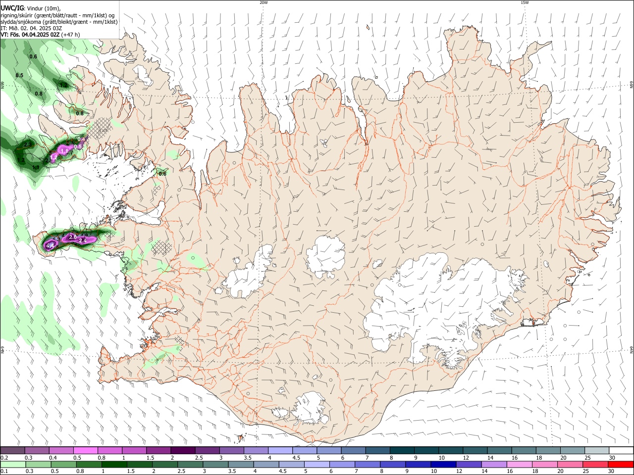Image resolution: width=634 pixels, height=475 pixels.
Task: Click the gray-purple 0.2 sleet/snow legend swatch
Action: pos(12,450)
